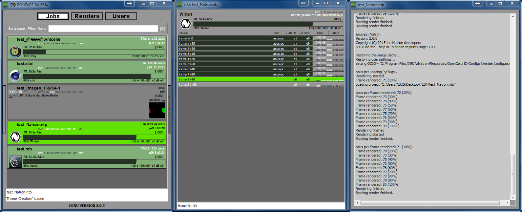This screenshot has width=522, height=212.
Task: Select highlighted task row 'frame 81-90'
Action: tap(261, 79)
